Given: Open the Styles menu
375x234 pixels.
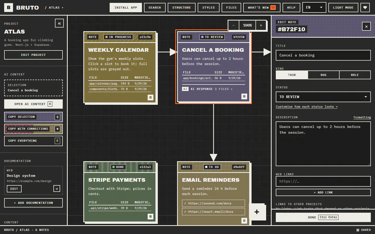Looking at the screenshot, I should (x=209, y=8).
